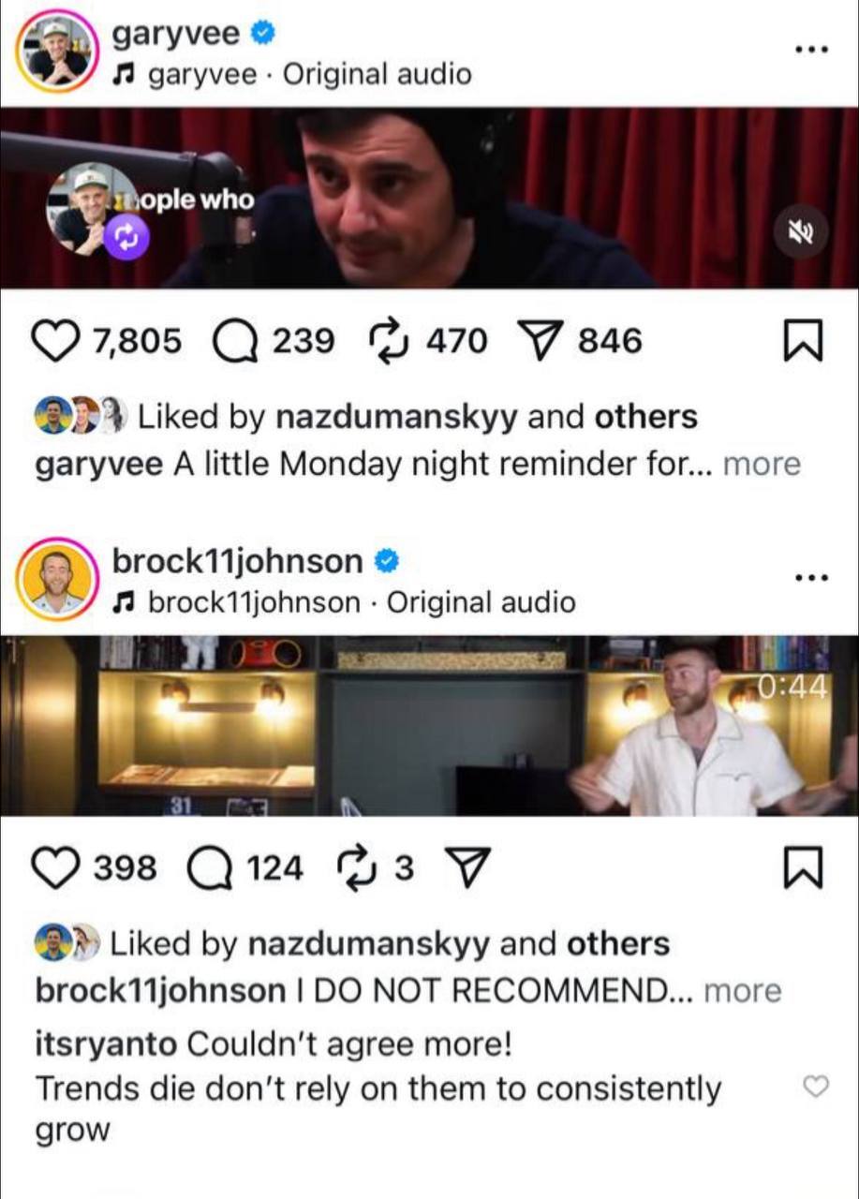Image resolution: width=859 pixels, height=1199 pixels.
Task: Unmute the garyvee video audio
Action: point(801,231)
